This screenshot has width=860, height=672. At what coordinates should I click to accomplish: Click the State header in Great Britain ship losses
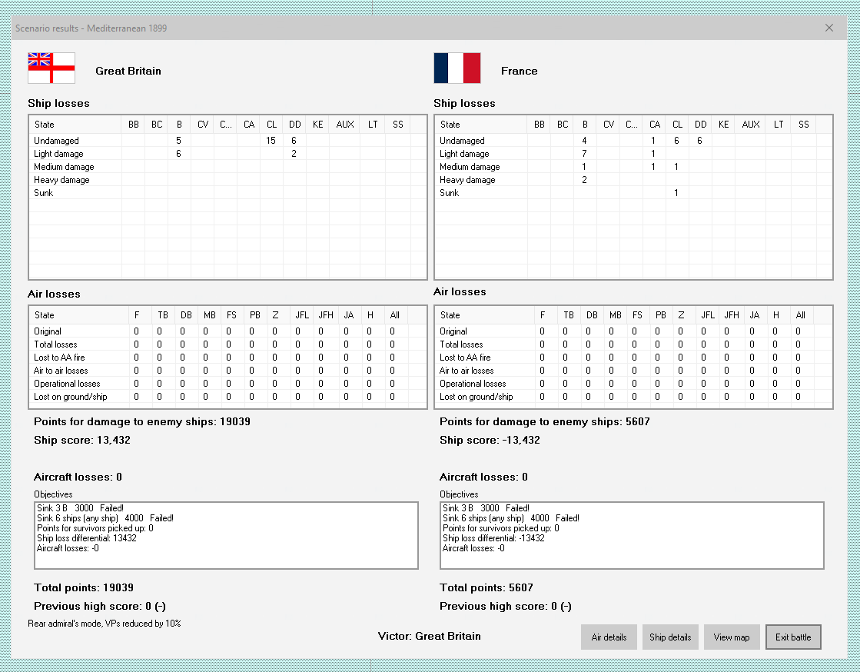[x=75, y=125]
